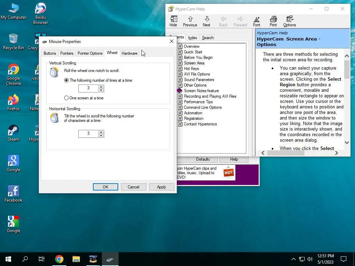Switch to the Pointers tab
This screenshot has height=266, width=355.
pyautogui.click(x=67, y=53)
